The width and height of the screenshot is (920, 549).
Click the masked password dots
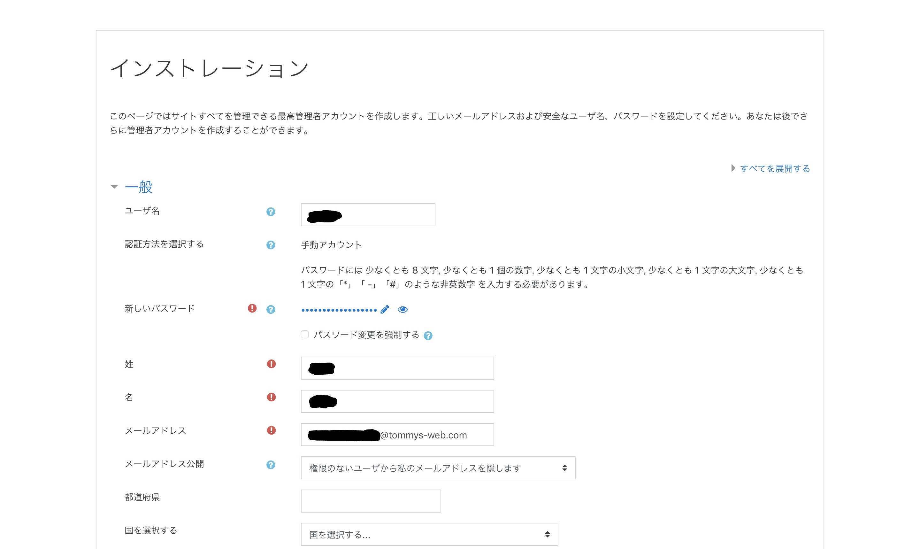coord(339,310)
